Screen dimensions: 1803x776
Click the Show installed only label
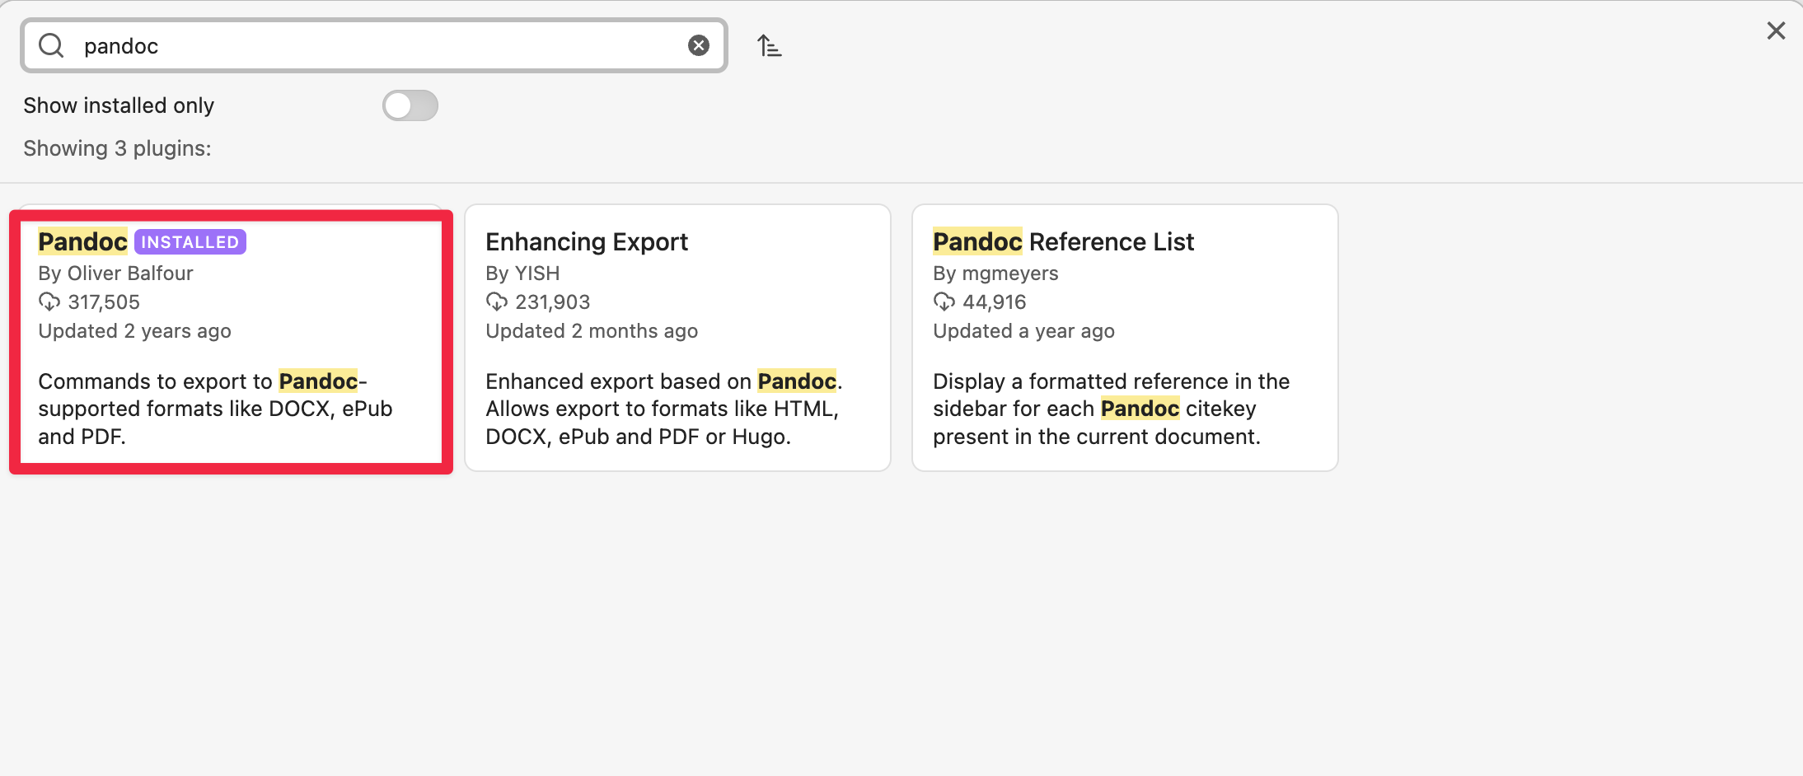pos(119,105)
